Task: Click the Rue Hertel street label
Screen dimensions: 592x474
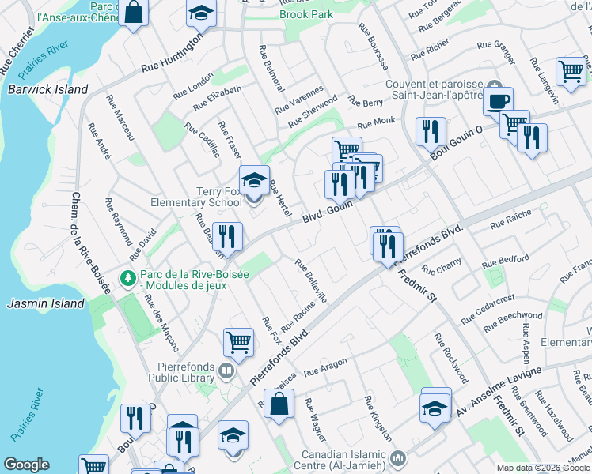Action: coord(280,198)
